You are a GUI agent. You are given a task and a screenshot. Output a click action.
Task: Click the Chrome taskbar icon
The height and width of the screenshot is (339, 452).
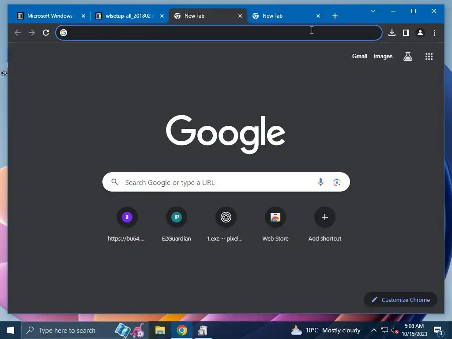point(181,330)
